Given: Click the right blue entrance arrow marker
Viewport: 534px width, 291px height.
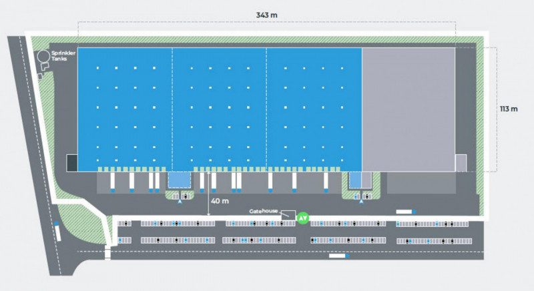Looking at the screenshot, I should (361, 202).
